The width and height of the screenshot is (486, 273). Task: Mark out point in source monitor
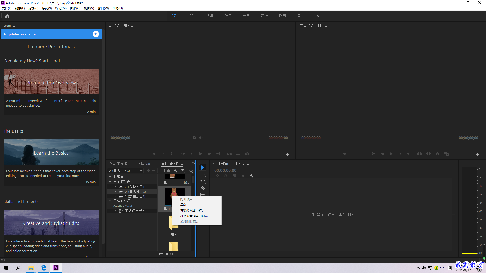172,154
